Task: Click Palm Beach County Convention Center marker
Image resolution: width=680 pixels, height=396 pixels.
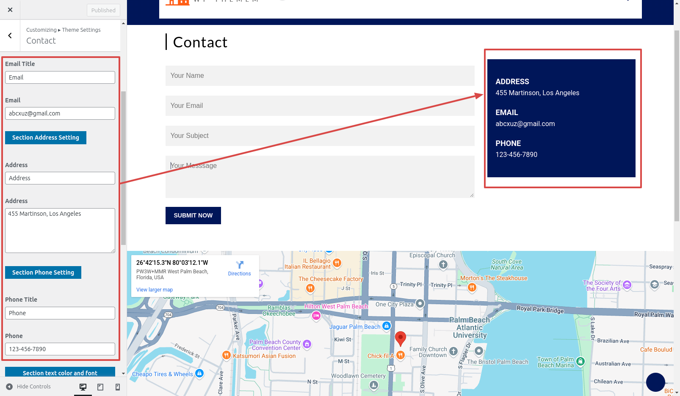Action: tap(307, 344)
